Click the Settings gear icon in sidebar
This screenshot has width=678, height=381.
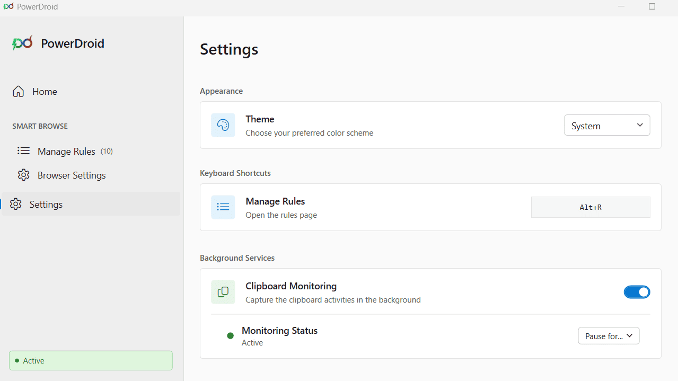[x=16, y=204]
